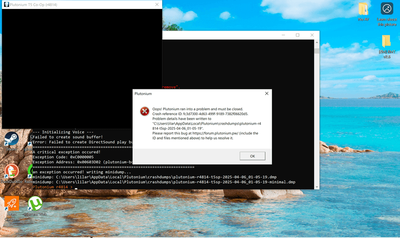Click the red error icon in dialog
400x238 pixels.
tap(145, 111)
